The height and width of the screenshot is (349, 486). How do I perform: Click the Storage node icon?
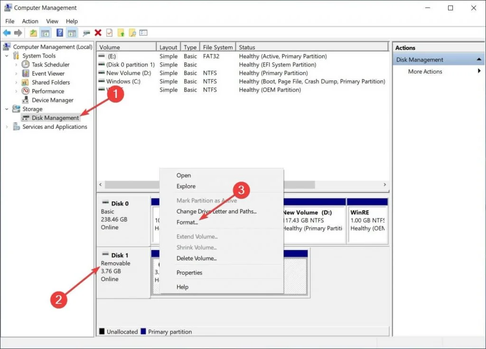(16, 109)
